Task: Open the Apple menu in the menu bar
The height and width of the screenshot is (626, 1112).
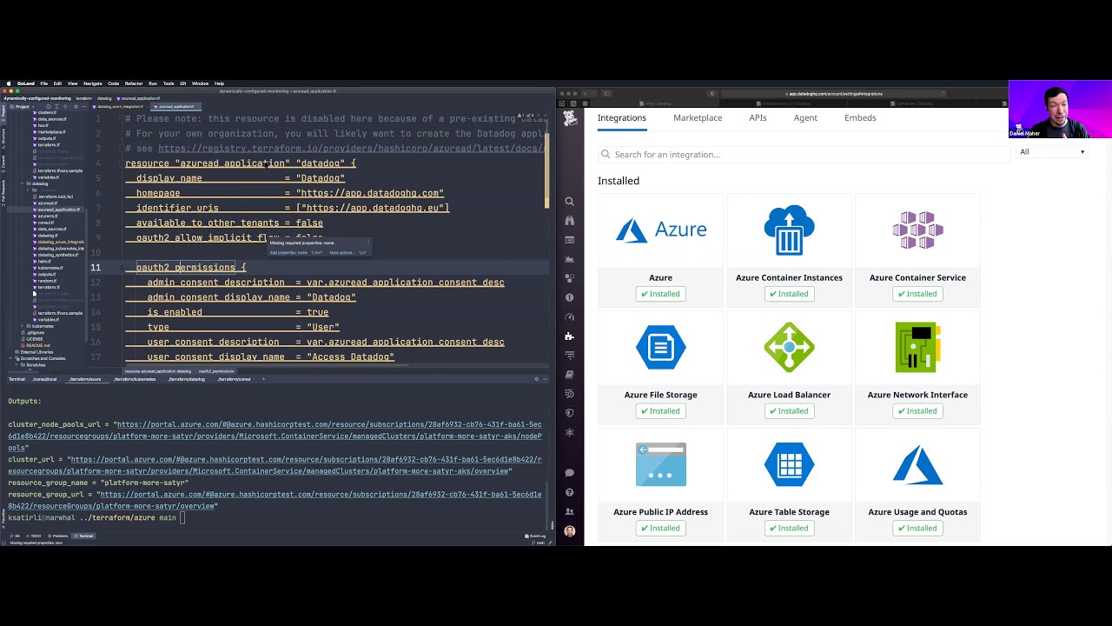Action: [x=8, y=83]
